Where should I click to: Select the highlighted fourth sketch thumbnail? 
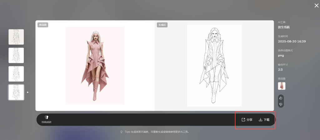click(16, 92)
